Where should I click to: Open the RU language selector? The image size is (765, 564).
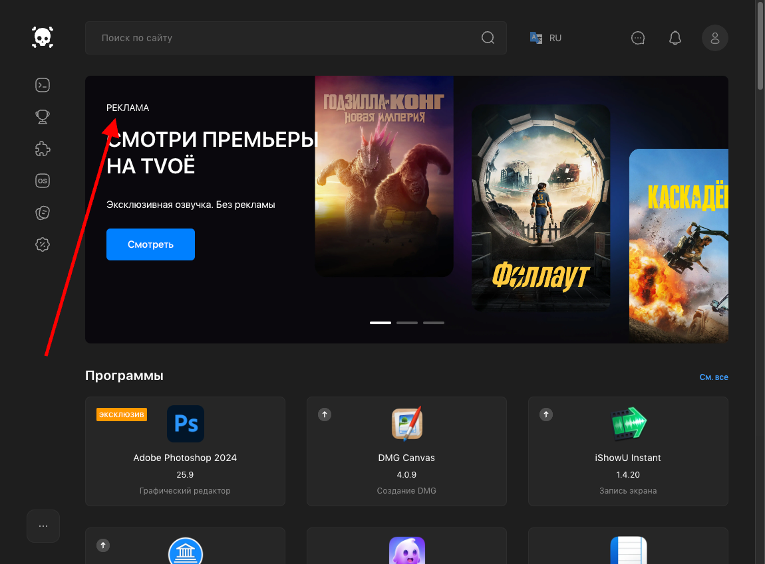coord(545,38)
